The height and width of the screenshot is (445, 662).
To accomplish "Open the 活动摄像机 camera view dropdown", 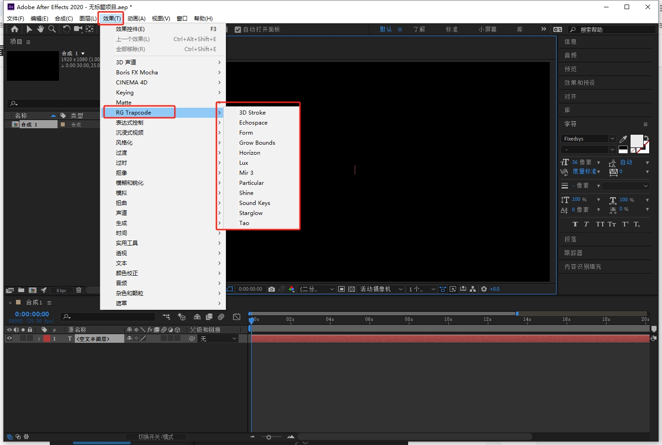I will click(382, 289).
